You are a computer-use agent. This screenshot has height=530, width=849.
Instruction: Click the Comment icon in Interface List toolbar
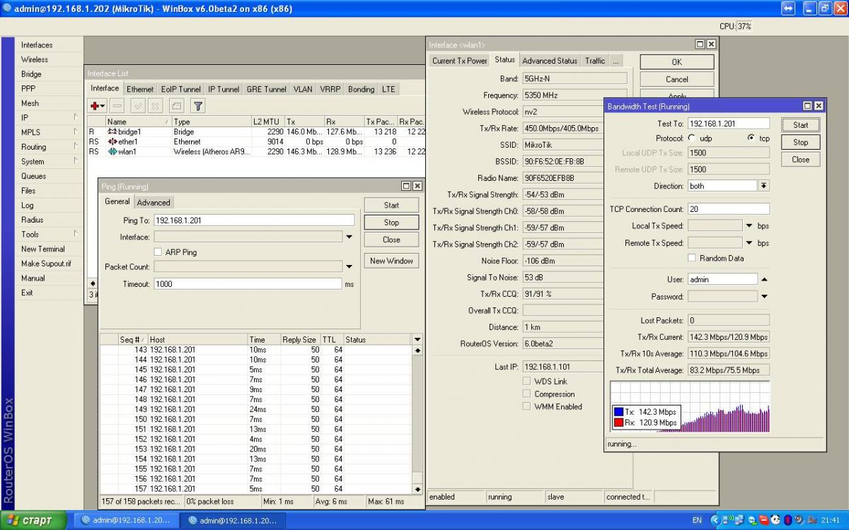click(176, 106)
